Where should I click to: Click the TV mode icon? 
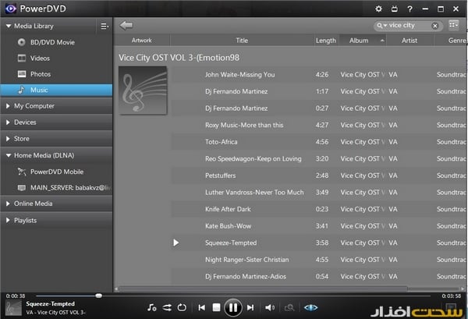(395, 9)
